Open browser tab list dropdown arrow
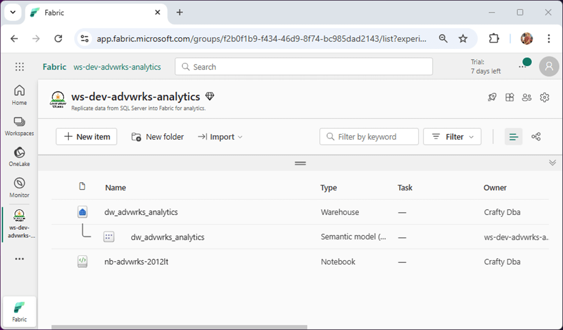This screenshot has height=330, width=563. pos(13,12)
